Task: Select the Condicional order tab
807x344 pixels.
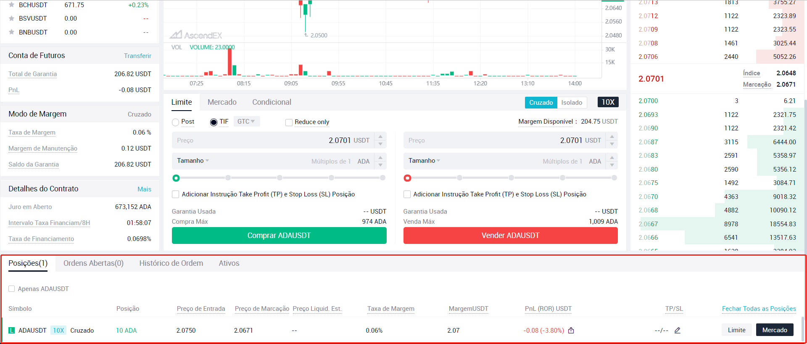Action: (x=272, y=102)
